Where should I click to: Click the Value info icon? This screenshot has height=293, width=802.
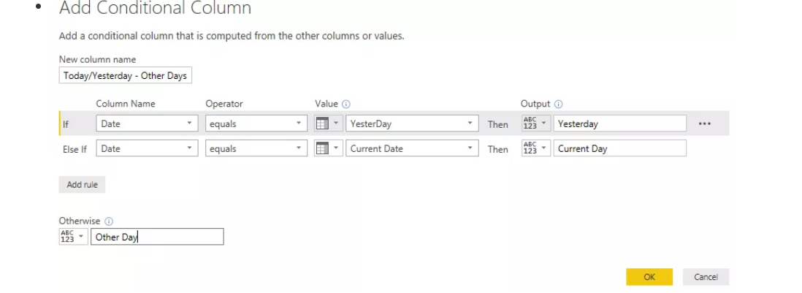345,104
